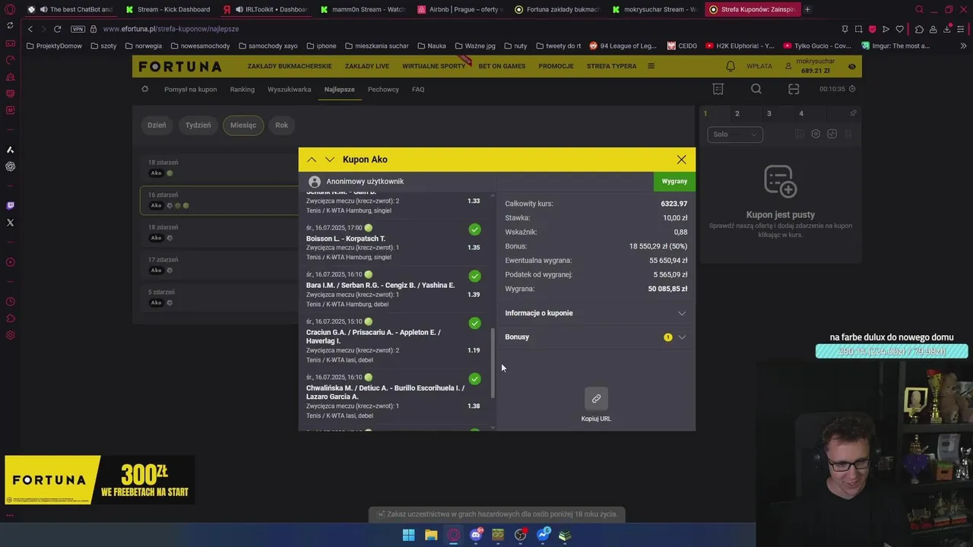Open Discord from the taskbar
Image resolution: width=973 pixels, height=547 pixels.
click(x=476, y=535)
